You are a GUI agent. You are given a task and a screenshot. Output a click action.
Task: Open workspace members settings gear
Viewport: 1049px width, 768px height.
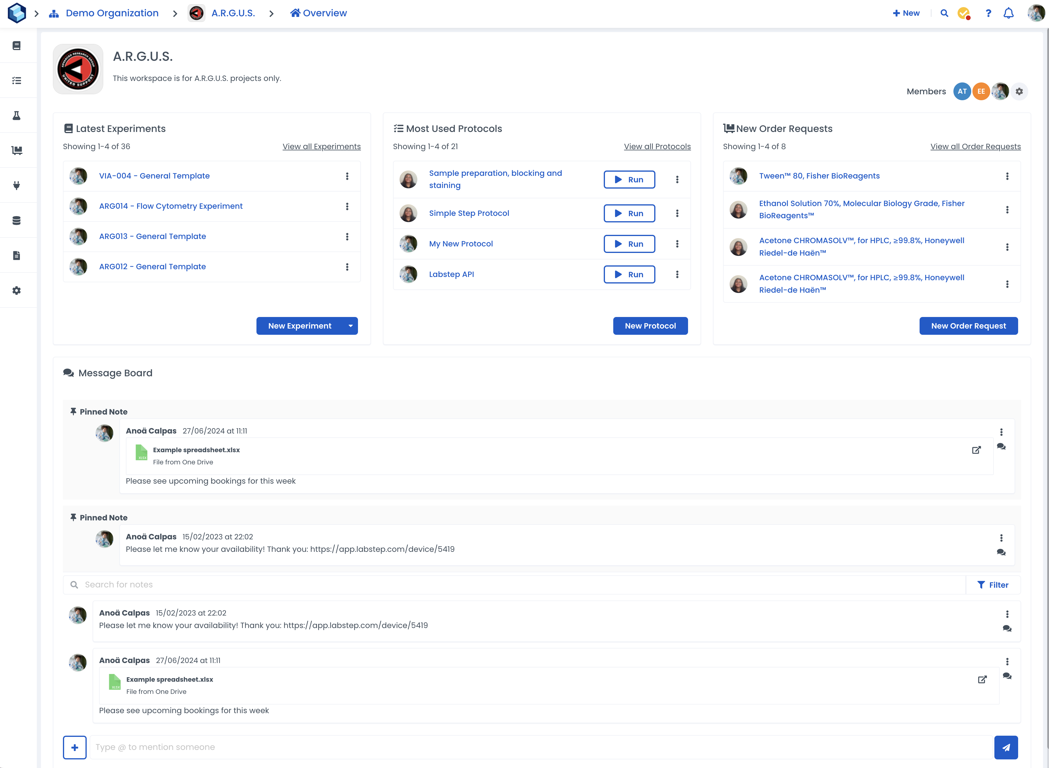pos(1019,92)
